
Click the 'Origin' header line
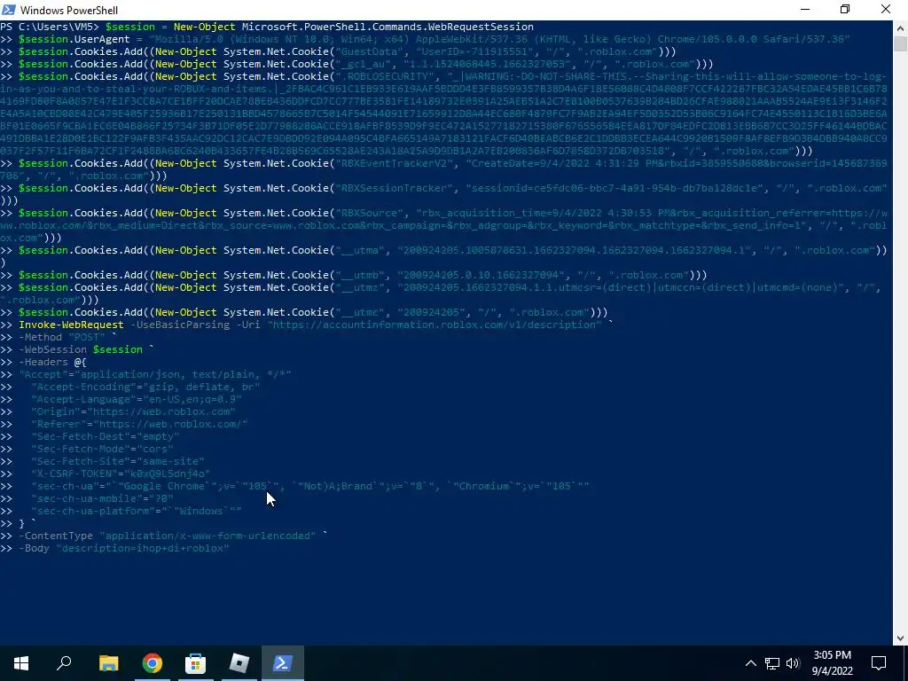(x=133, y=411)
